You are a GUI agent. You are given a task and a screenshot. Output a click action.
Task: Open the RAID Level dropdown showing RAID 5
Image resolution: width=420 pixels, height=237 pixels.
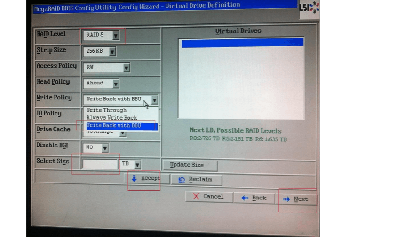[x=101, y=35]
